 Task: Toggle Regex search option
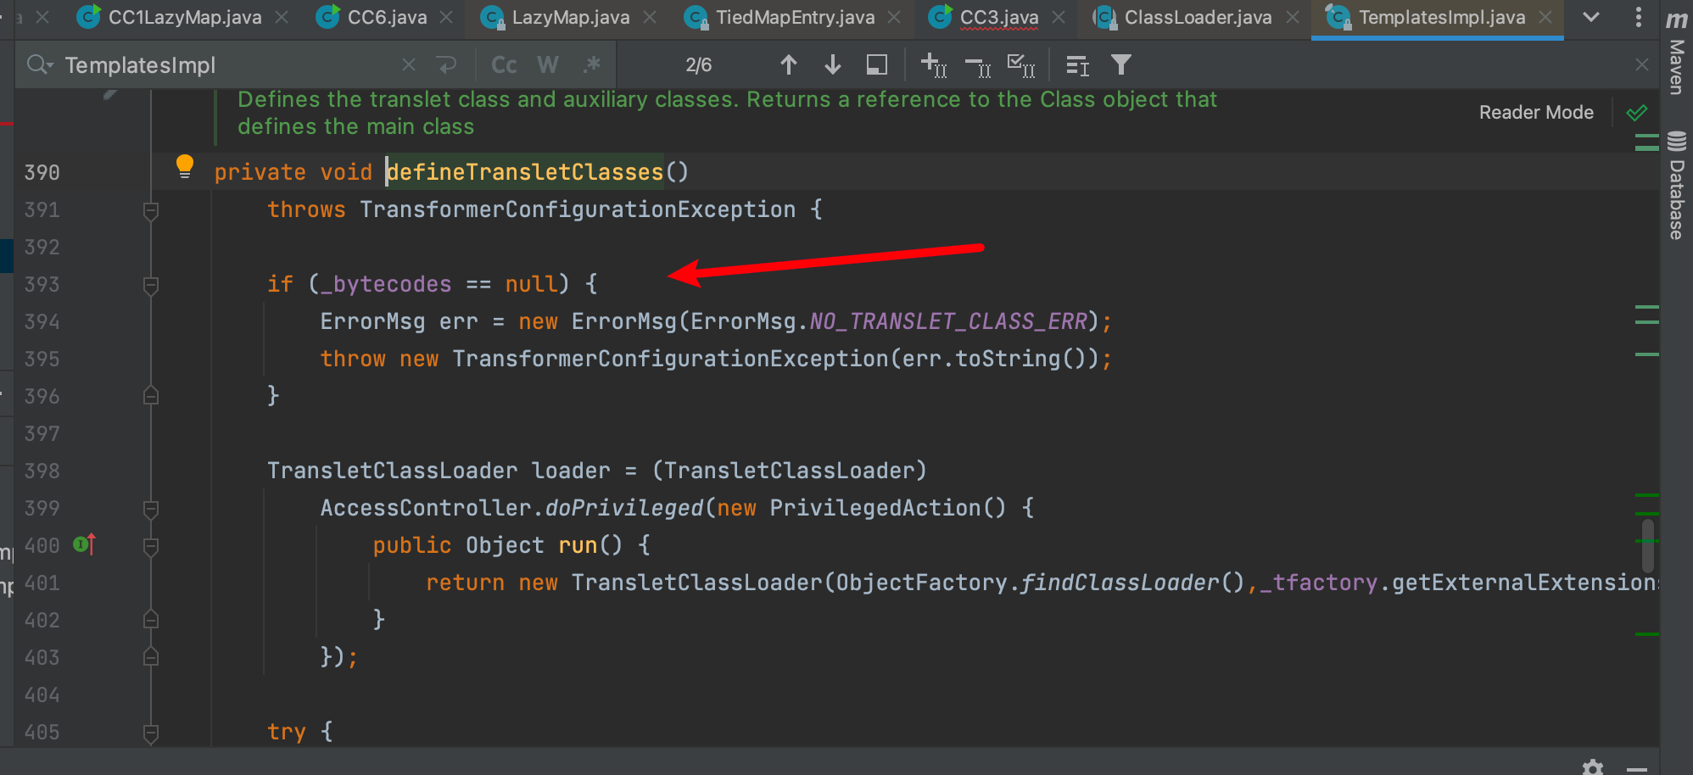point(592,65)
